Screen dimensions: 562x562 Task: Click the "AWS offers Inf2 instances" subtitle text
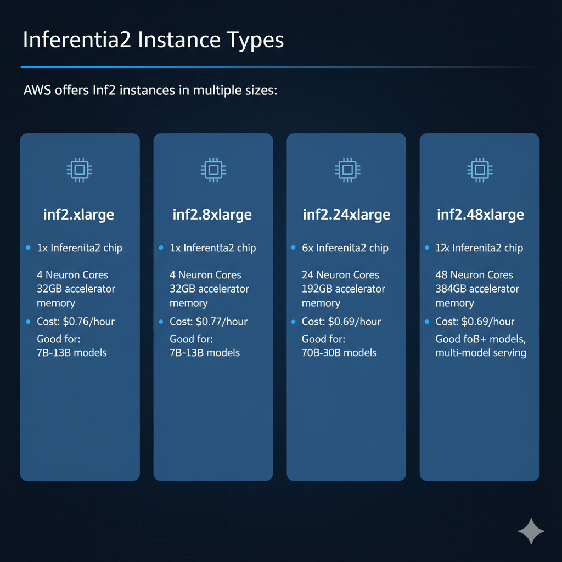pyautogui.click(x=150, y=90)
